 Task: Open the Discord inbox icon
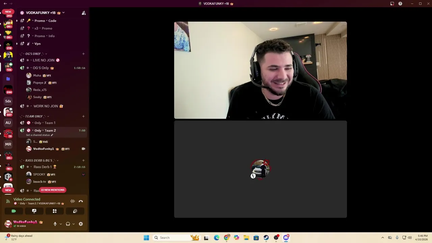392,4
